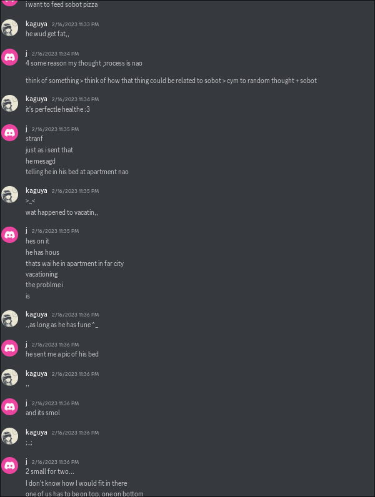Click j's avatar beside "and its smol"

click(9, 407)
